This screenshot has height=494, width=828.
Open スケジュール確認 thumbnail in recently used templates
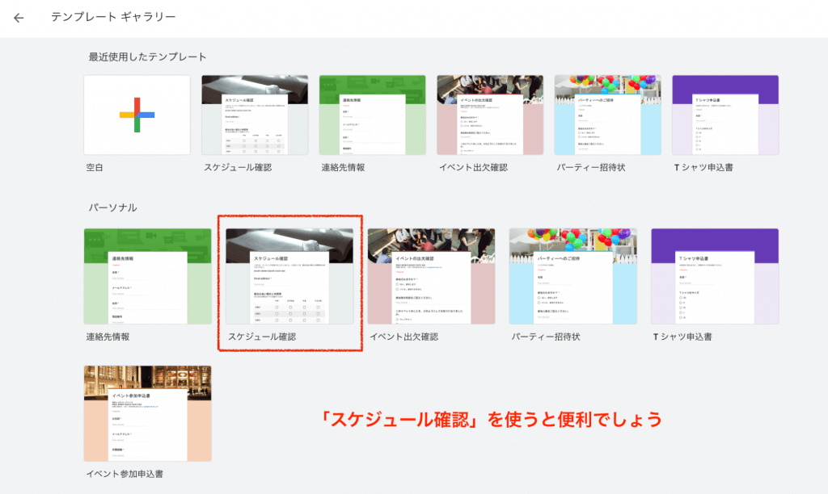(x=254, y=115)
